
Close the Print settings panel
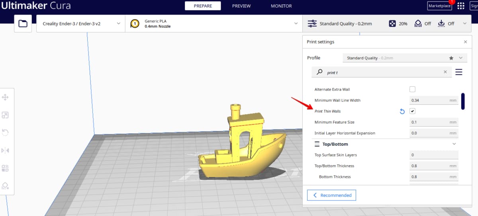point(466,42)
